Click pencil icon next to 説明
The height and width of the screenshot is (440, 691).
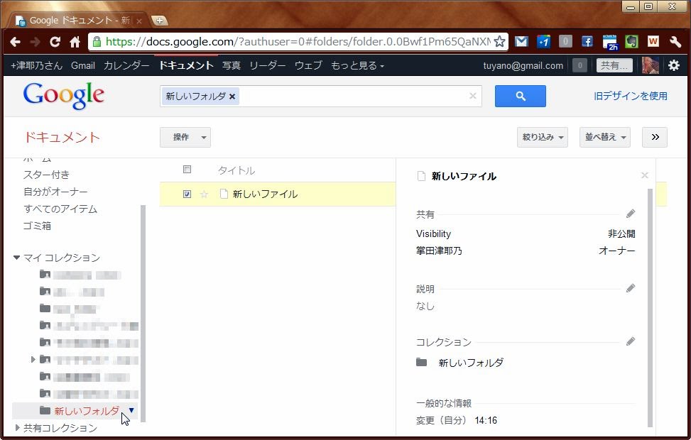(x=631, y=288)
